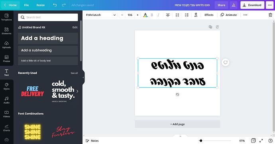Open the page grid view
The width and height of the screenshot is (275, 144).
(253, 141)
